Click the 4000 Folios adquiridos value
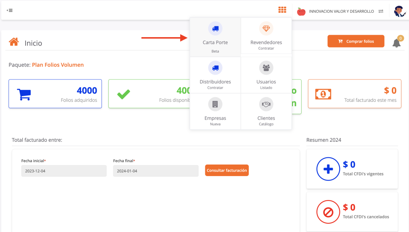The height and width of the screenshot is (232, 409). [x=87, y=91]
